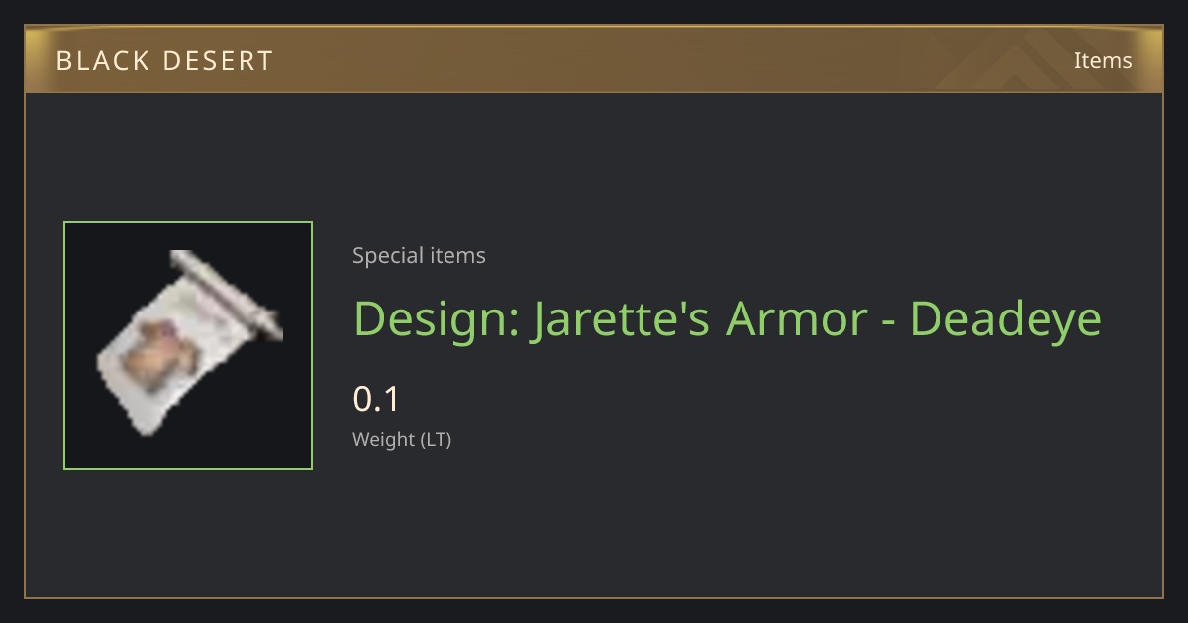Click the Design: Jarette's Armor - Deadeye name

click(728, 318)
